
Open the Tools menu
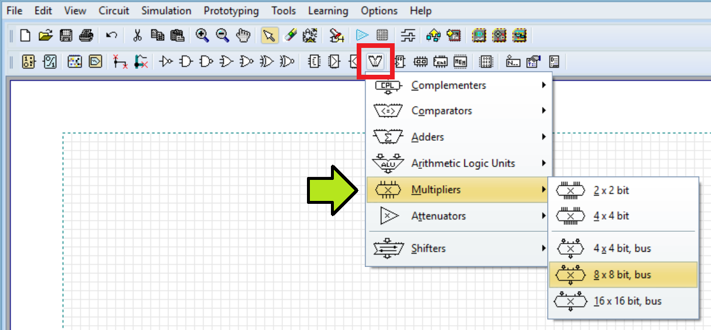click(284, 11)
